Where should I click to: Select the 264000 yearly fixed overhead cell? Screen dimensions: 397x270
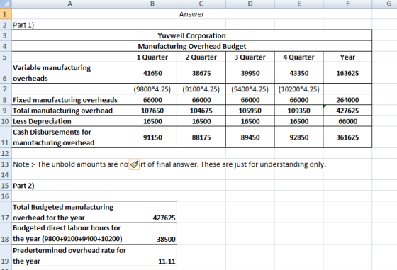[347, 100]
